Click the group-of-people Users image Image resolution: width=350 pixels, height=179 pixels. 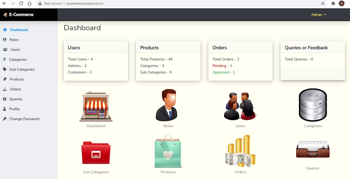[x=240, y=106]
